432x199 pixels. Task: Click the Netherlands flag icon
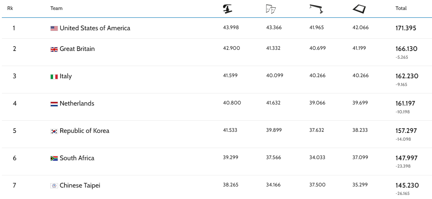[x=54, y=104]
